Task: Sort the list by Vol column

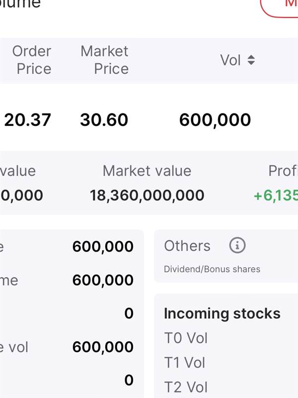Action: (x=251, y=60)
